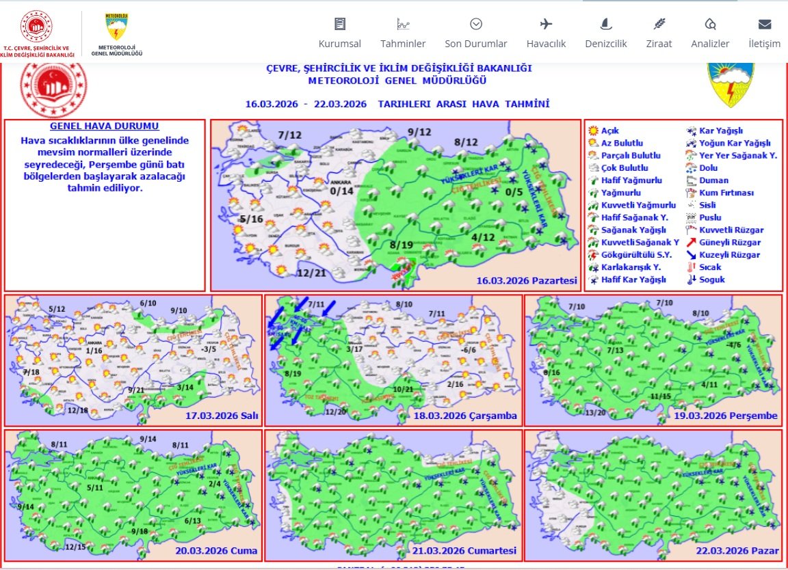Screen dimensions: 788x570
Task: Click the Analizler icon
Action: (x=710, y=25)
